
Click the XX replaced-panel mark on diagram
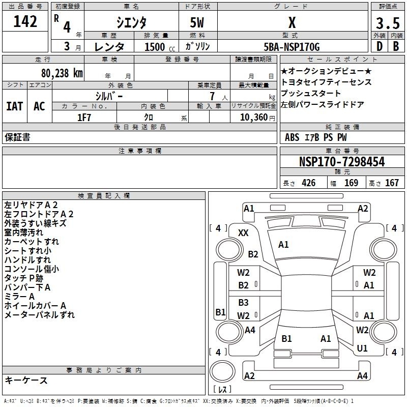(243, 233)
